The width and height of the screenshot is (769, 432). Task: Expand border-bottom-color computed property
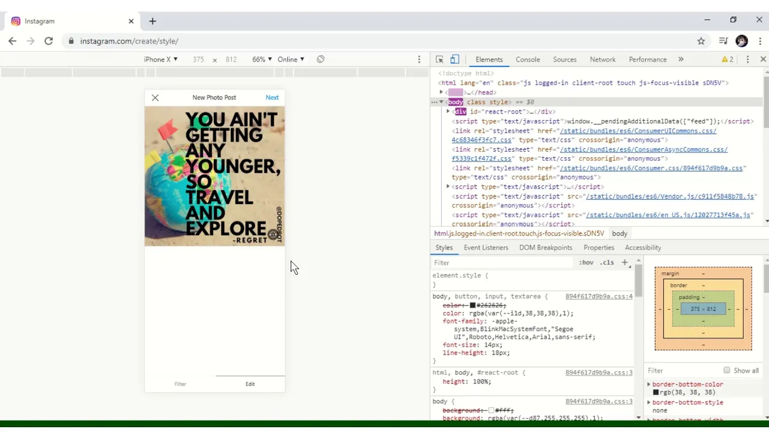649,384
